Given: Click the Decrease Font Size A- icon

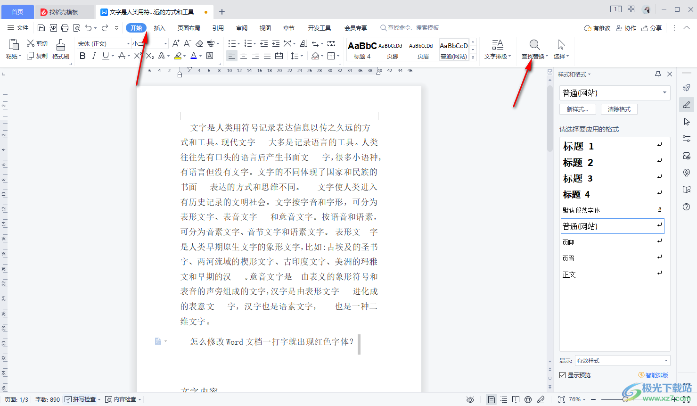Looking at the screenshot, I should pyautogui.click(x=187, y=43).
